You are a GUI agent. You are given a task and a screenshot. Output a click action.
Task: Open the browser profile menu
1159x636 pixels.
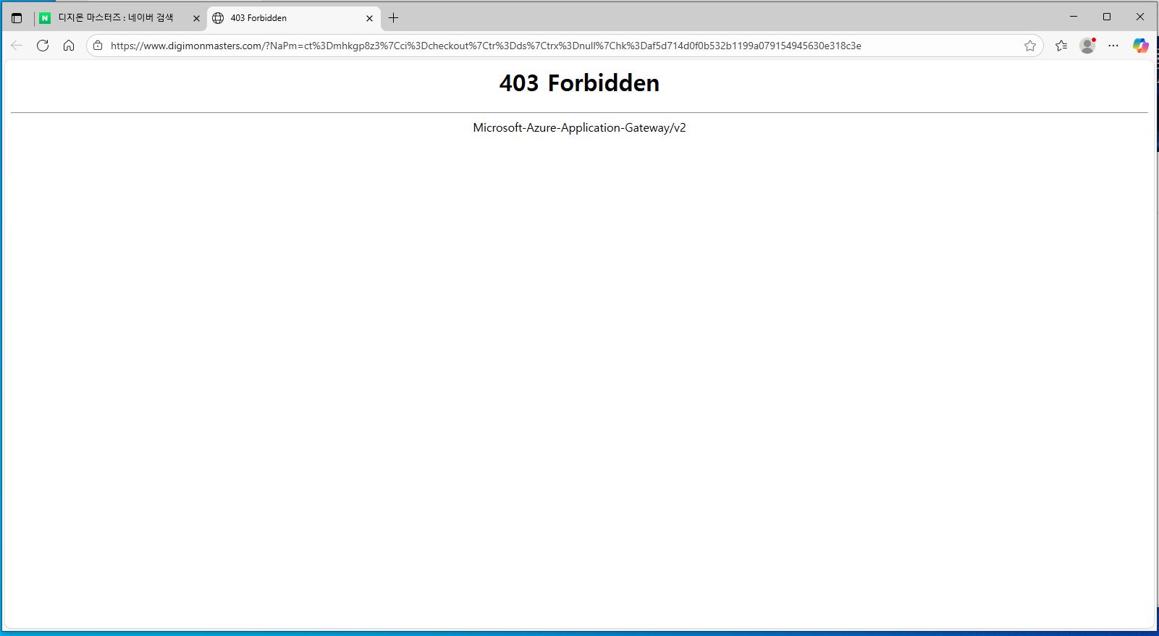[x=1087, y=46]
